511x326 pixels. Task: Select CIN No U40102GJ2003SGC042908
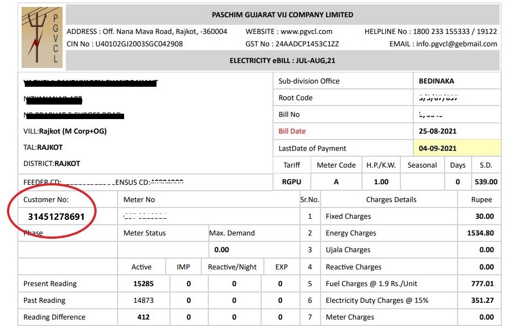pyautogui.click(x=125, y=44)
